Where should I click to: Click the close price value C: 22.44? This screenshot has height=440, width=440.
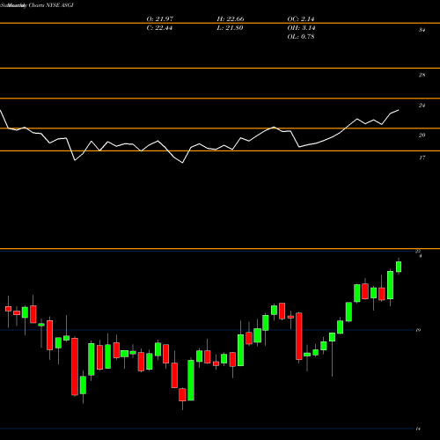pyautogui.click(x=159, y=28)
